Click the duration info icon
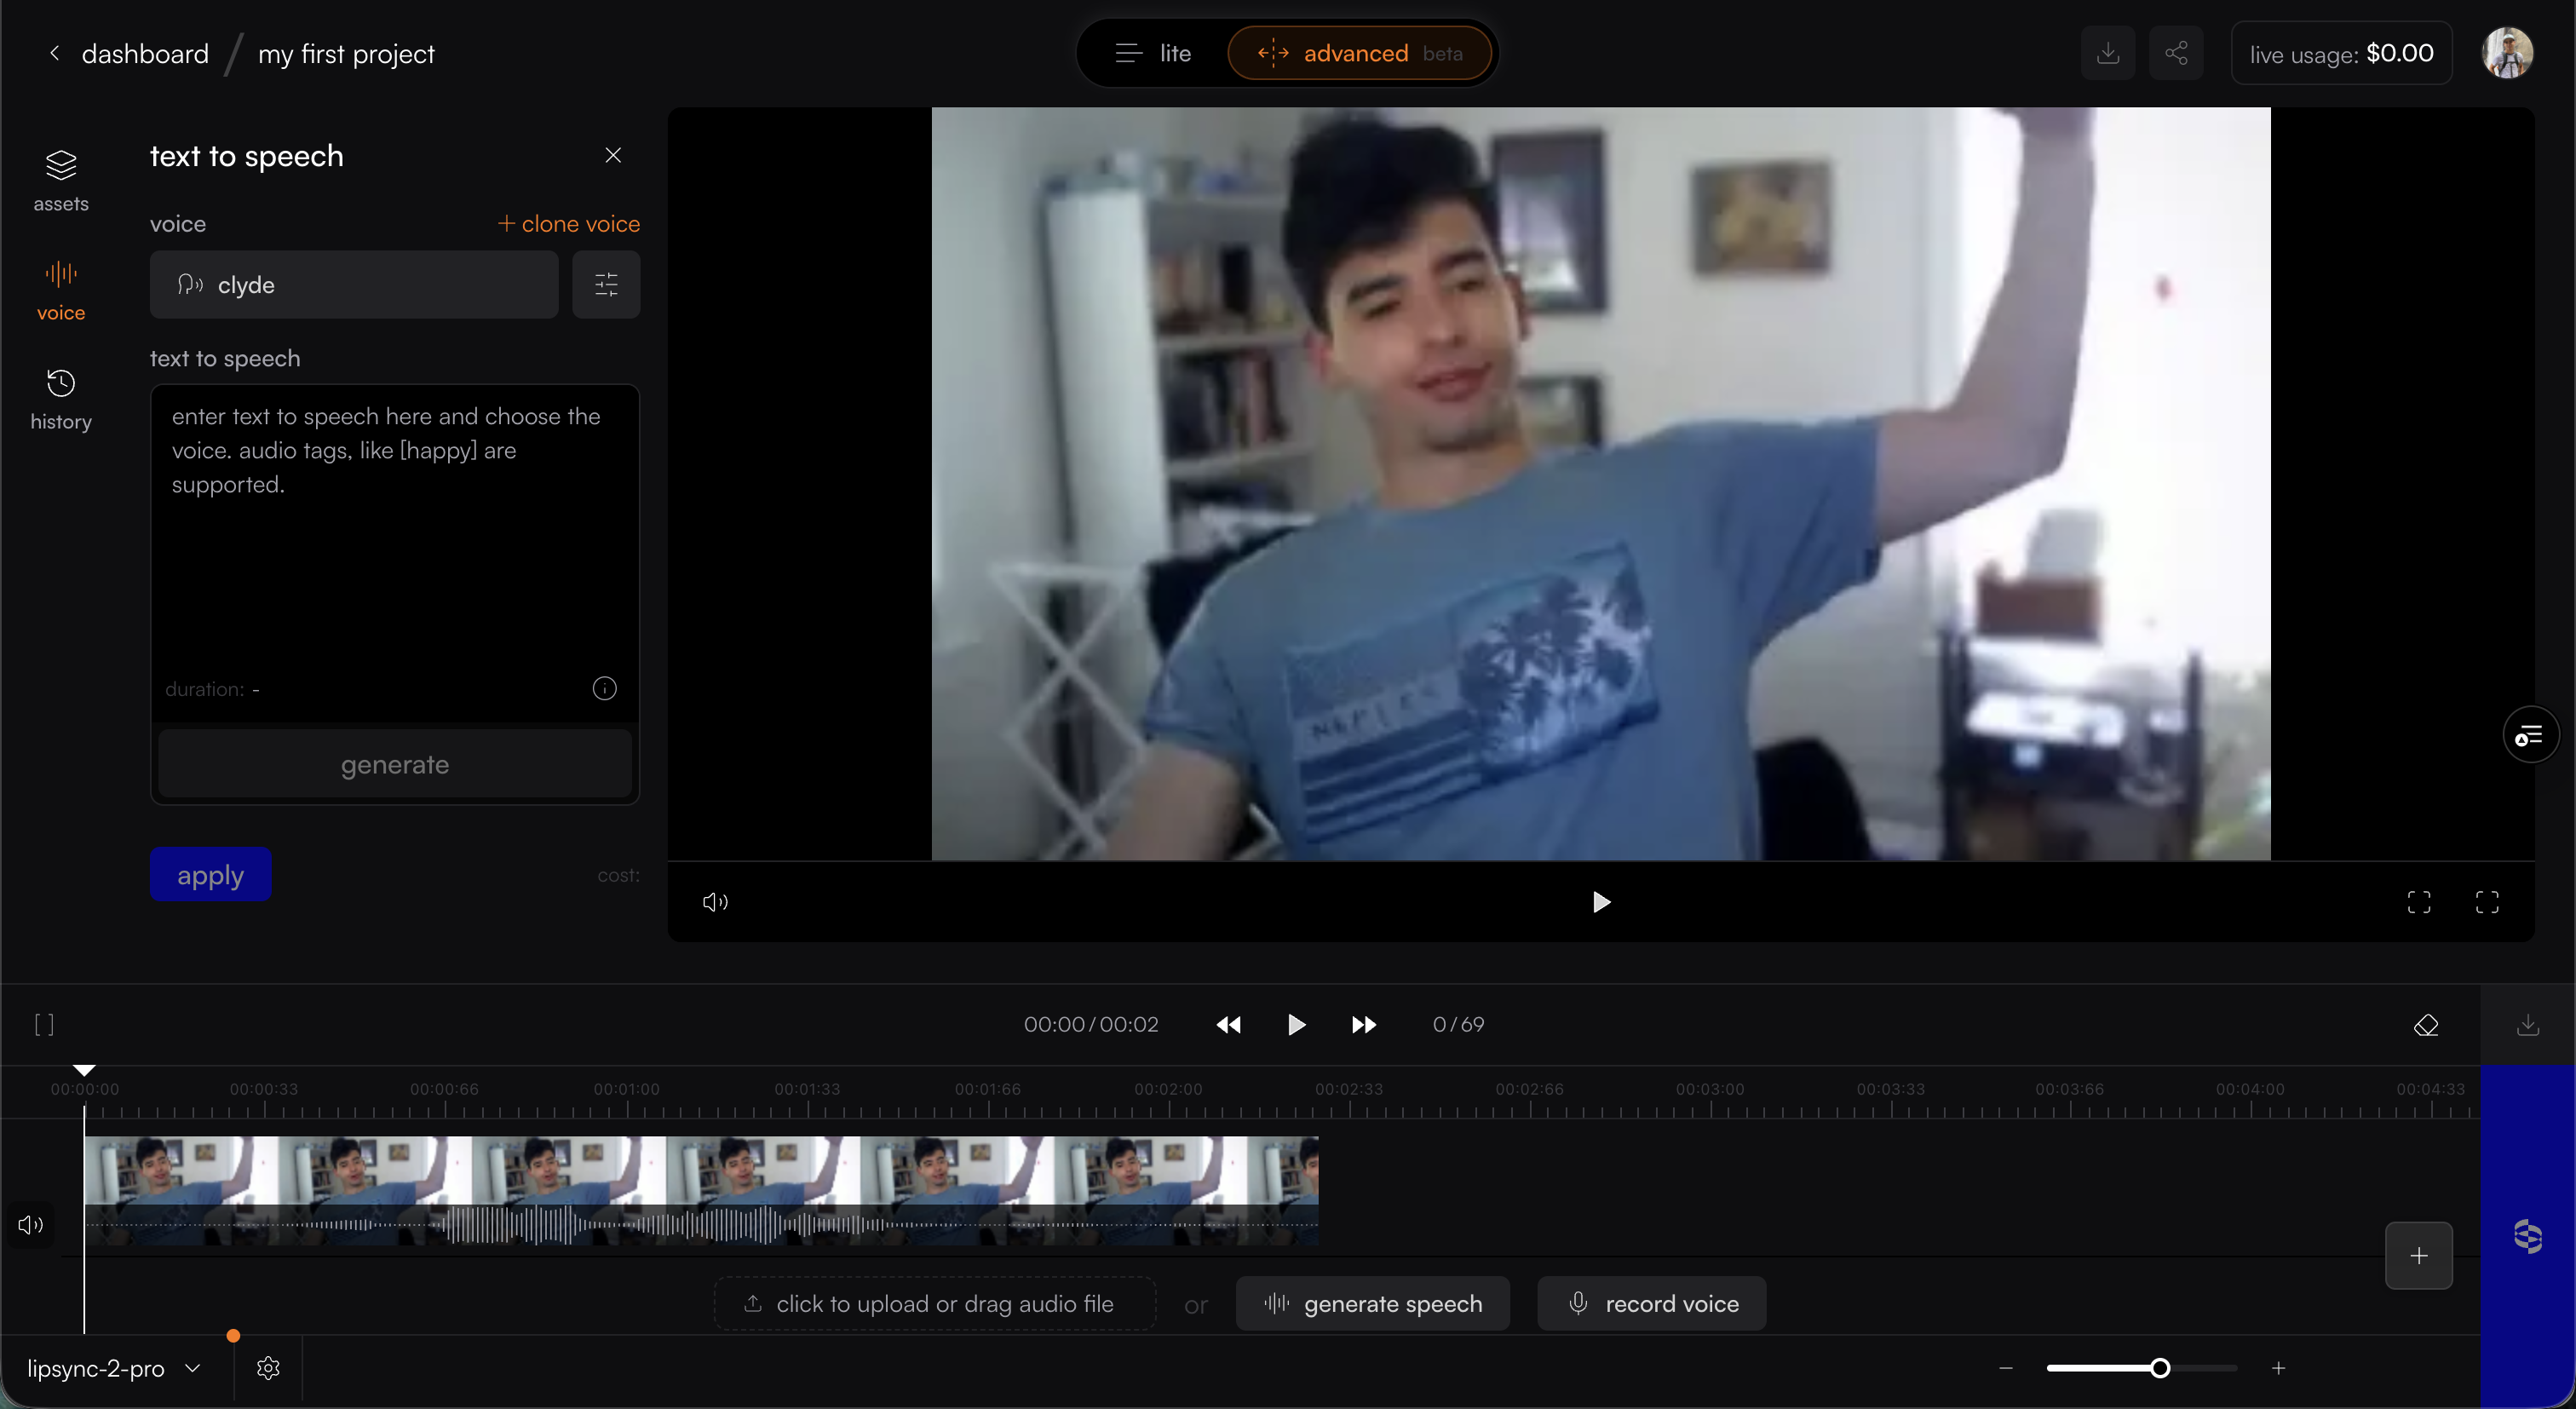The image size is (2576, 1409). click(604, 688)
